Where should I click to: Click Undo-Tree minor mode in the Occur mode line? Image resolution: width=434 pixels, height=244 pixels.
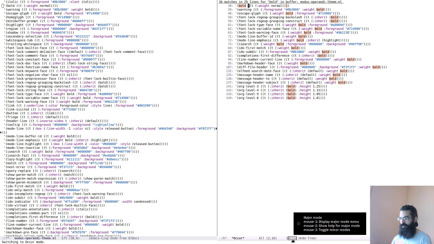307,238
